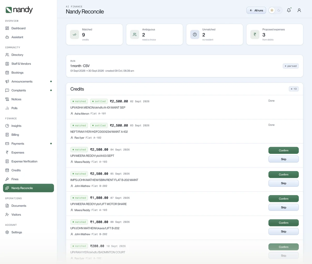The width and height of the screenshot is (312, 264).
Task: Open the Bookings calendar icon
Action: tap(7, 73)
